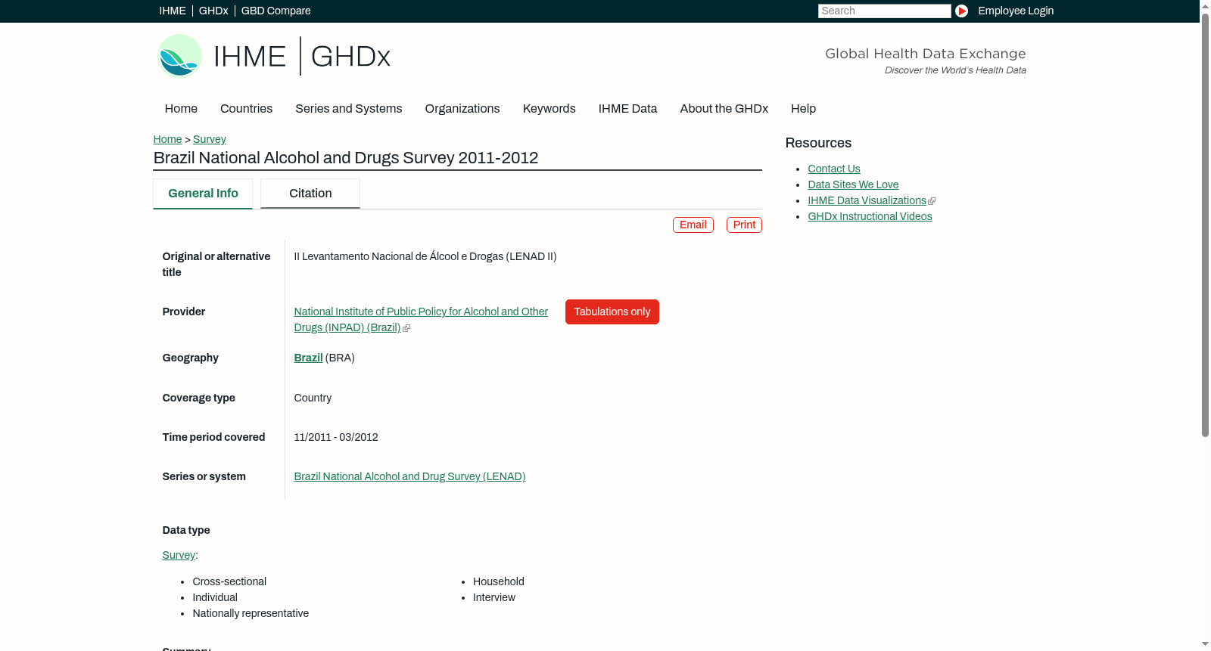Click the IHME GHDx logo
This screenshot has width=1211, height=651.
coord(274,56)
